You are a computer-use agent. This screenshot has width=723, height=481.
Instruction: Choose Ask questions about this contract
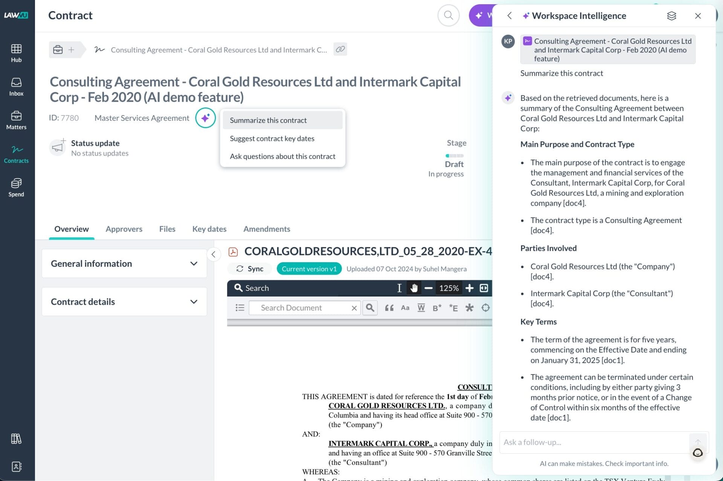click(x=282, y=156)
